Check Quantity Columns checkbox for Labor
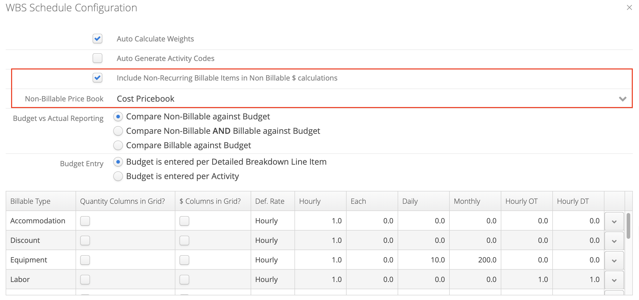This screenshot has height=300, width=639. click(85, 280)
